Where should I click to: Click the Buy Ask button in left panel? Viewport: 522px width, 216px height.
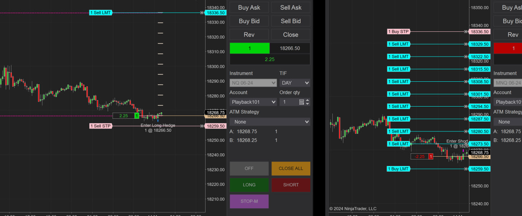(x=249, y=7)
